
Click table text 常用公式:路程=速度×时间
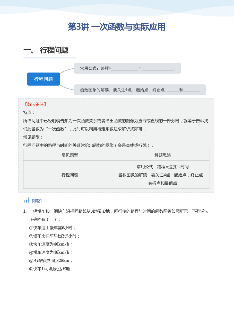[x=163, y=167]
